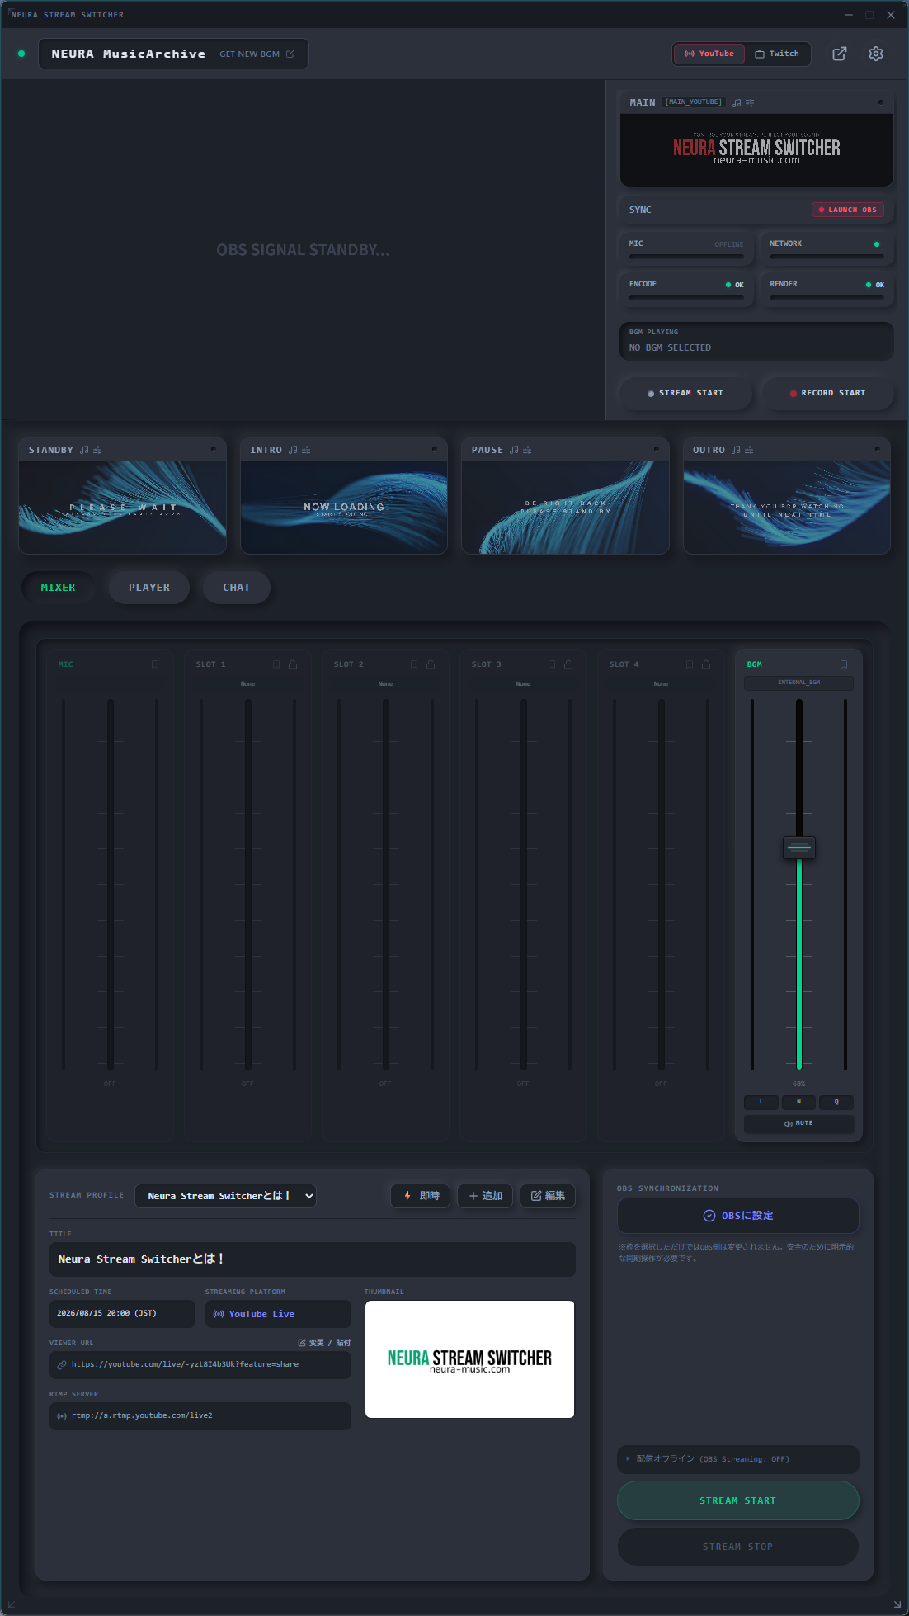This screenshot has width=909, height=1616.
Task: Click the TITLE input field
Action: click(312, 1259)
